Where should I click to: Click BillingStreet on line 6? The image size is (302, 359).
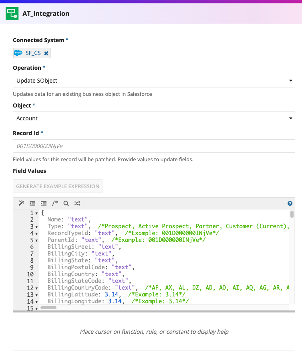[x=70, y=247]
